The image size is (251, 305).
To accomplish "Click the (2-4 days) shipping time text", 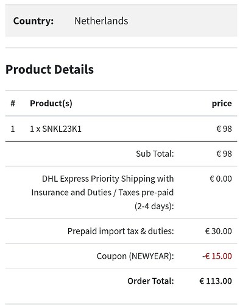I will pos(154,206).
